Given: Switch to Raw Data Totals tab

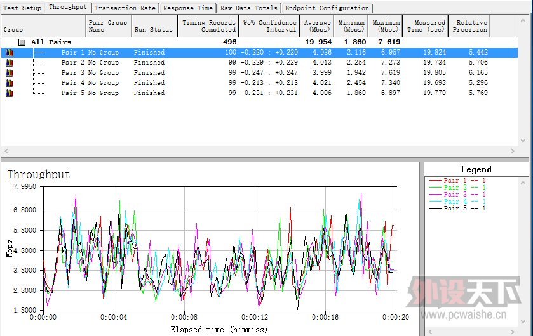Looking at the screenshot, I should (x=249, y=8).
